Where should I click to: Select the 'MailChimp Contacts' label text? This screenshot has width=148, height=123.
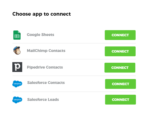coord(46,51)
